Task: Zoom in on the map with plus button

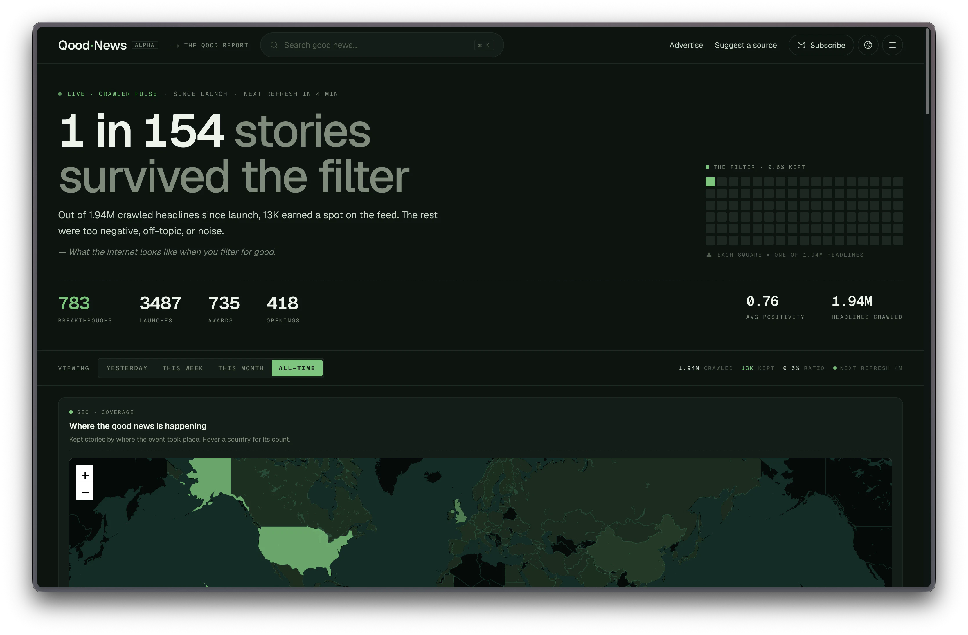Action: (84, 475)
